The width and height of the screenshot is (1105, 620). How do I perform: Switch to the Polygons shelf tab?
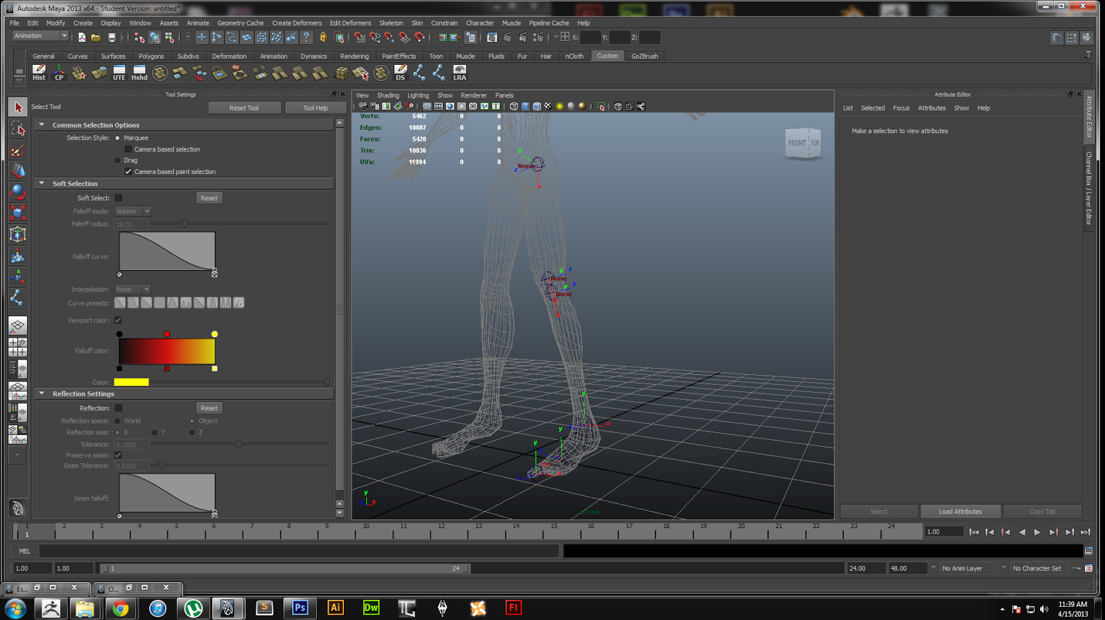[151, 57]
